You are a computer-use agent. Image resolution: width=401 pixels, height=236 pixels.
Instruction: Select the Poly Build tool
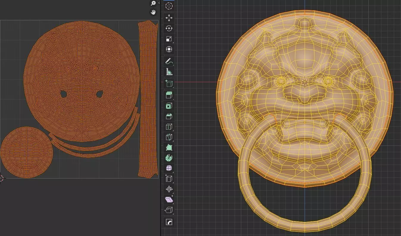coord(169,147)
